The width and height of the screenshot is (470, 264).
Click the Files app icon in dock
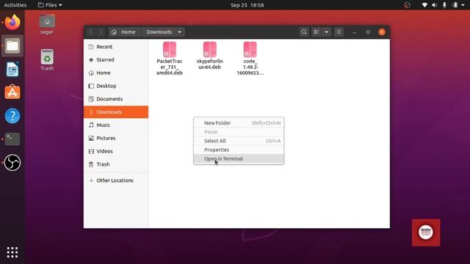click(x=12, y=45)
